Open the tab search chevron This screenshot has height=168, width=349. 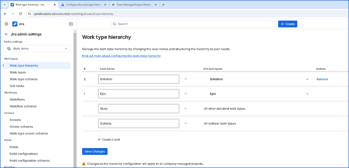5,5
